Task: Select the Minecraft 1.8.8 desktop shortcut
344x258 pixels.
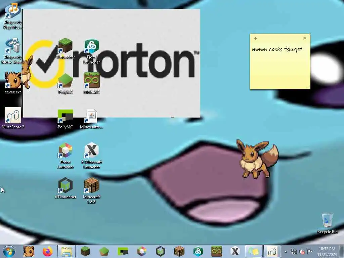Action: pos(91,191)
